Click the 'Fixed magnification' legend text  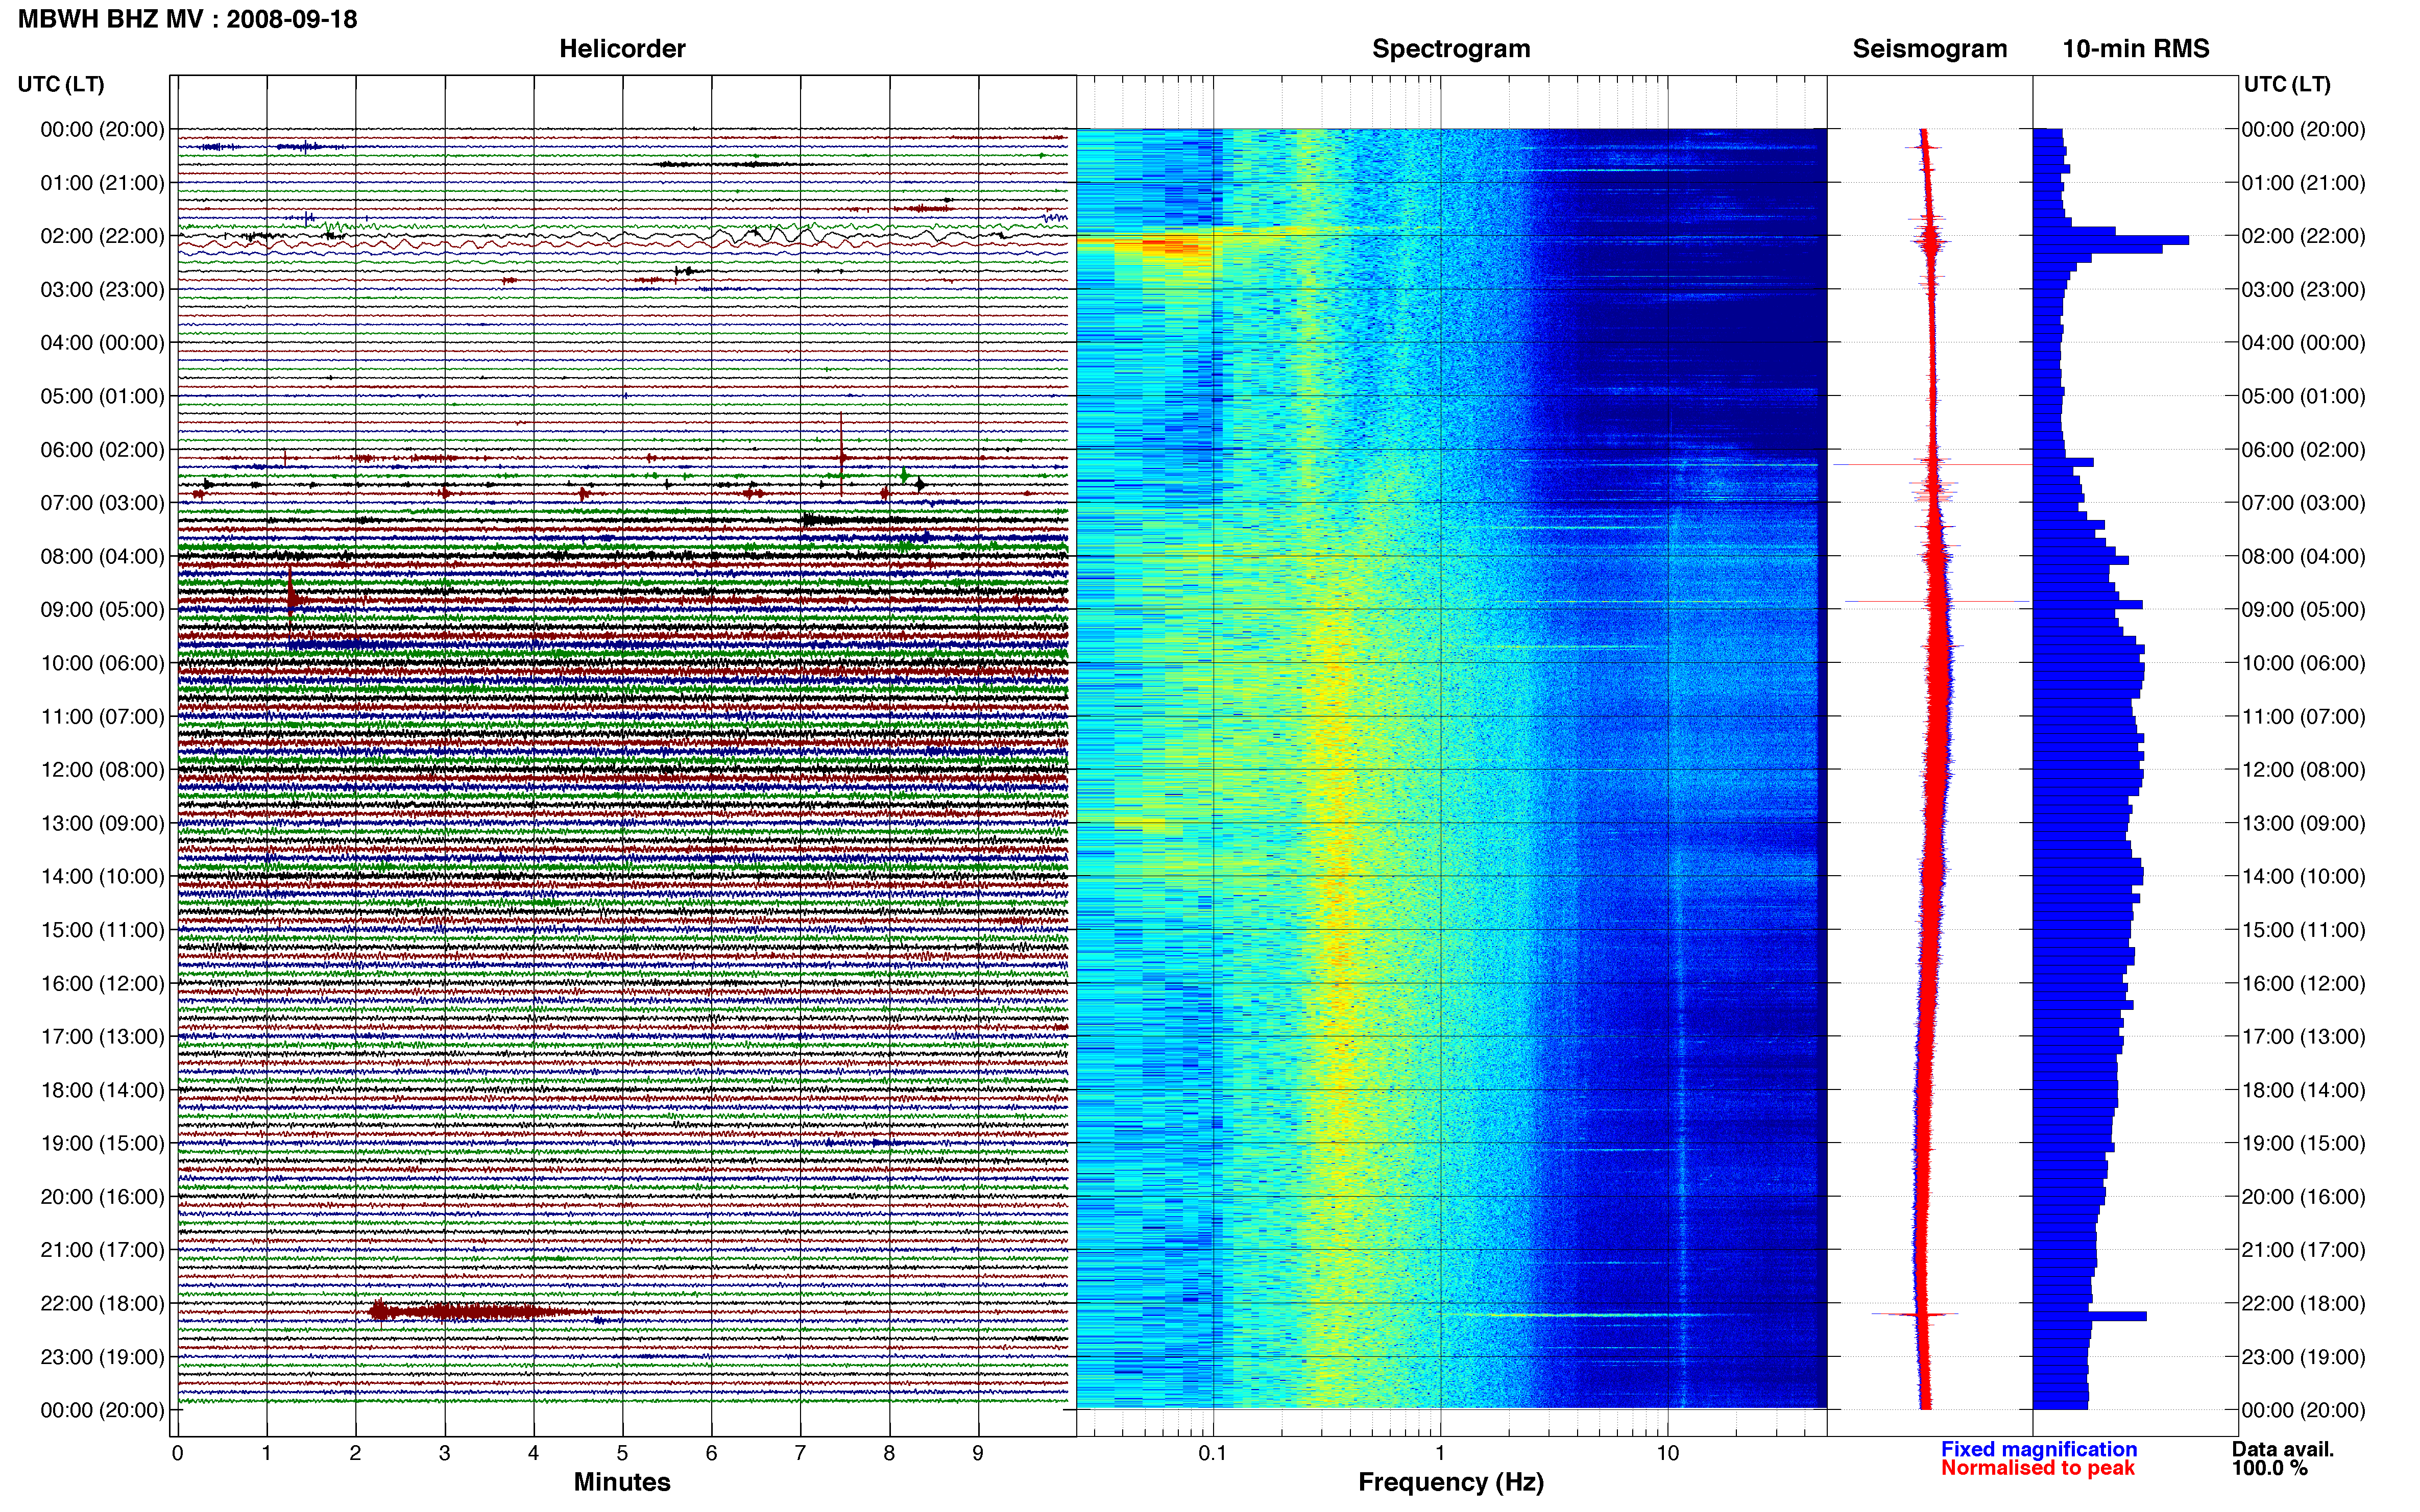point(2039,1450)
